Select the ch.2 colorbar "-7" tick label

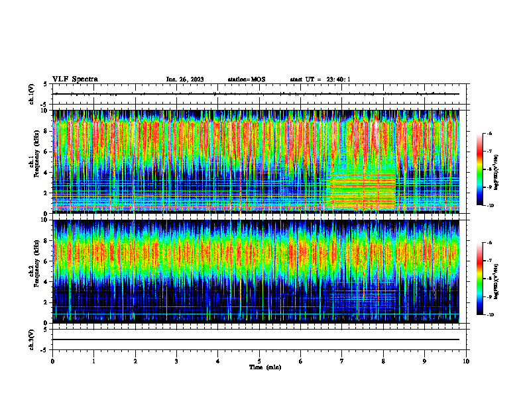click(x=489, y=261)
